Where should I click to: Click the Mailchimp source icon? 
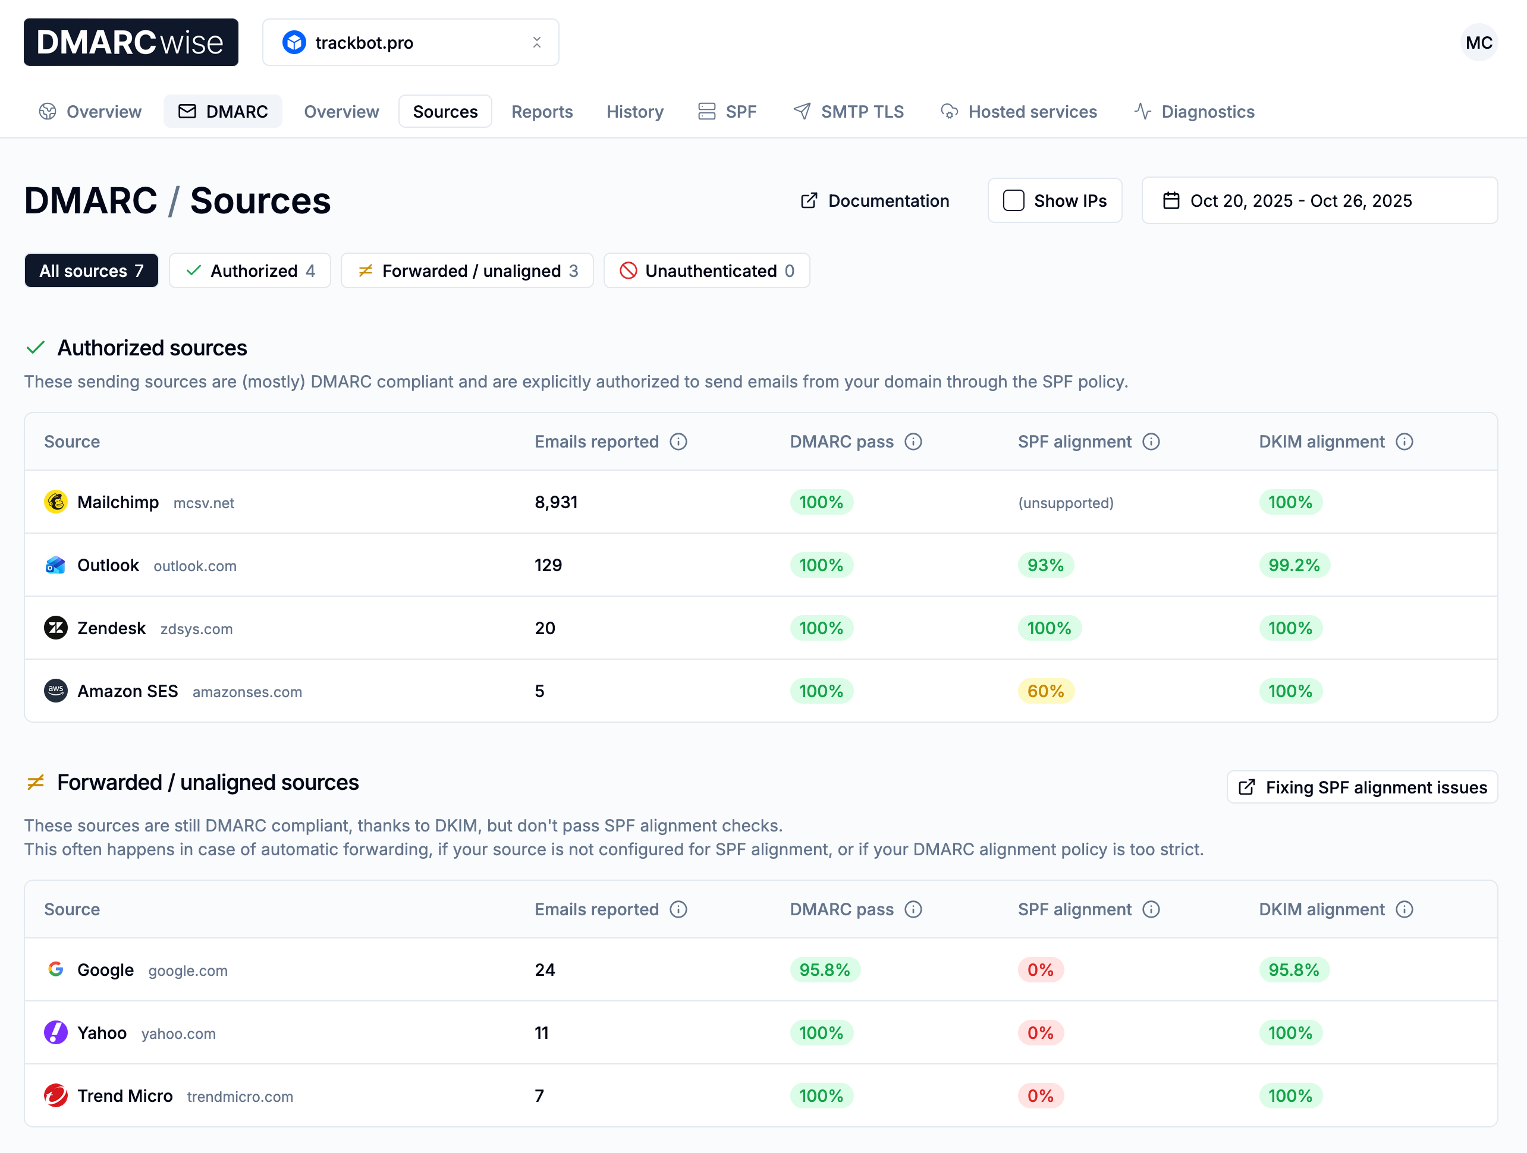point(55,502)
